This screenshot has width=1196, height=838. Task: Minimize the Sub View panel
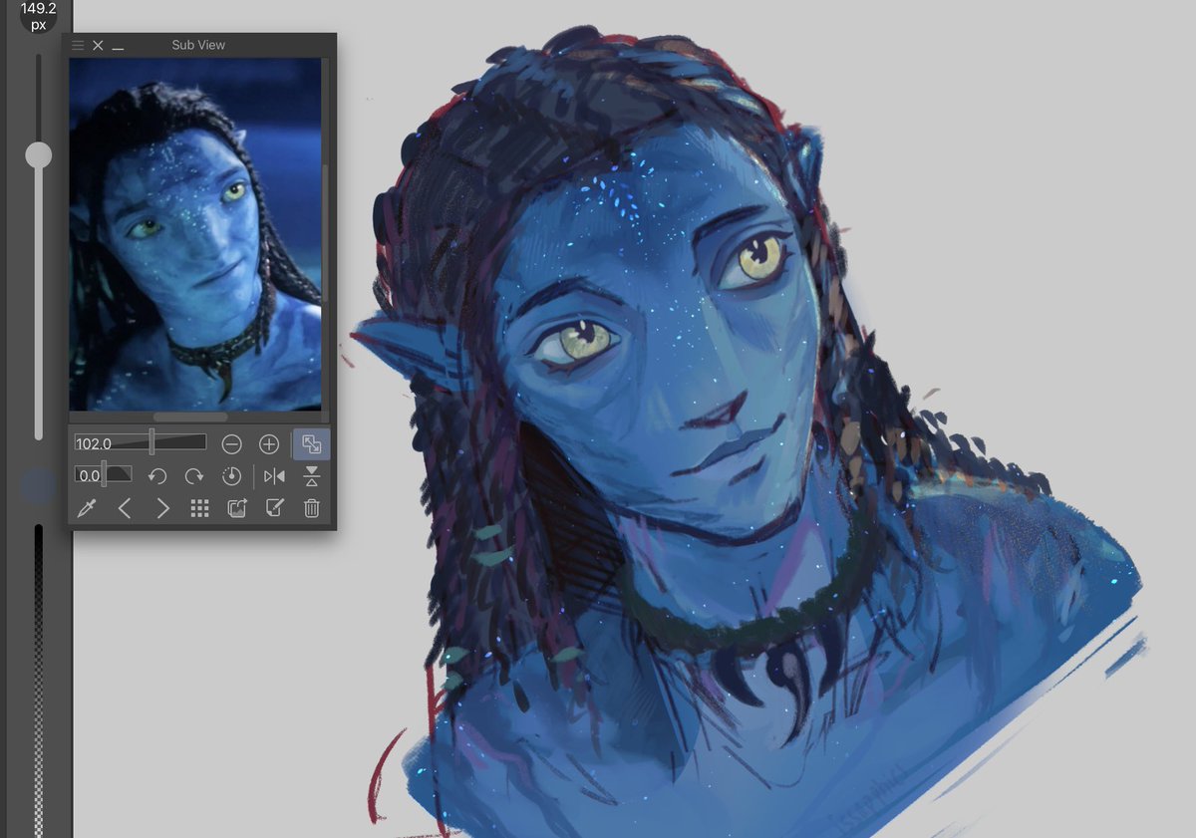(119, 47)
